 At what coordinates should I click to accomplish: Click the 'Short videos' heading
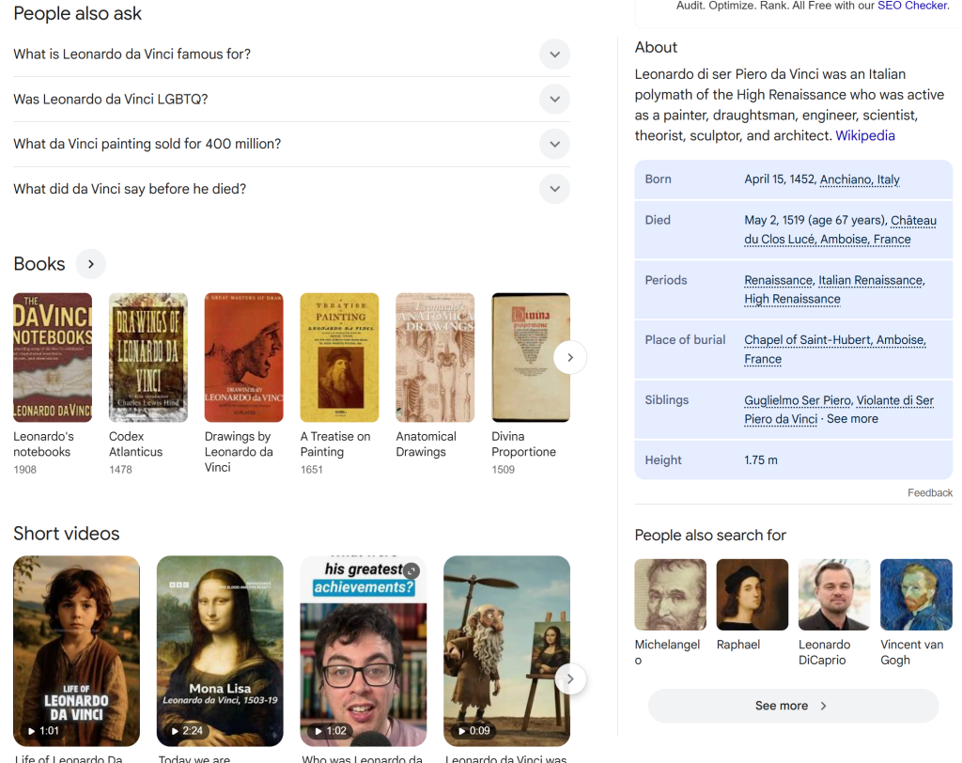(67, 534)
